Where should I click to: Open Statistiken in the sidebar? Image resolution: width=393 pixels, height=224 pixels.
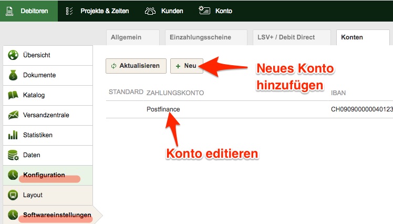coord(48,135)
